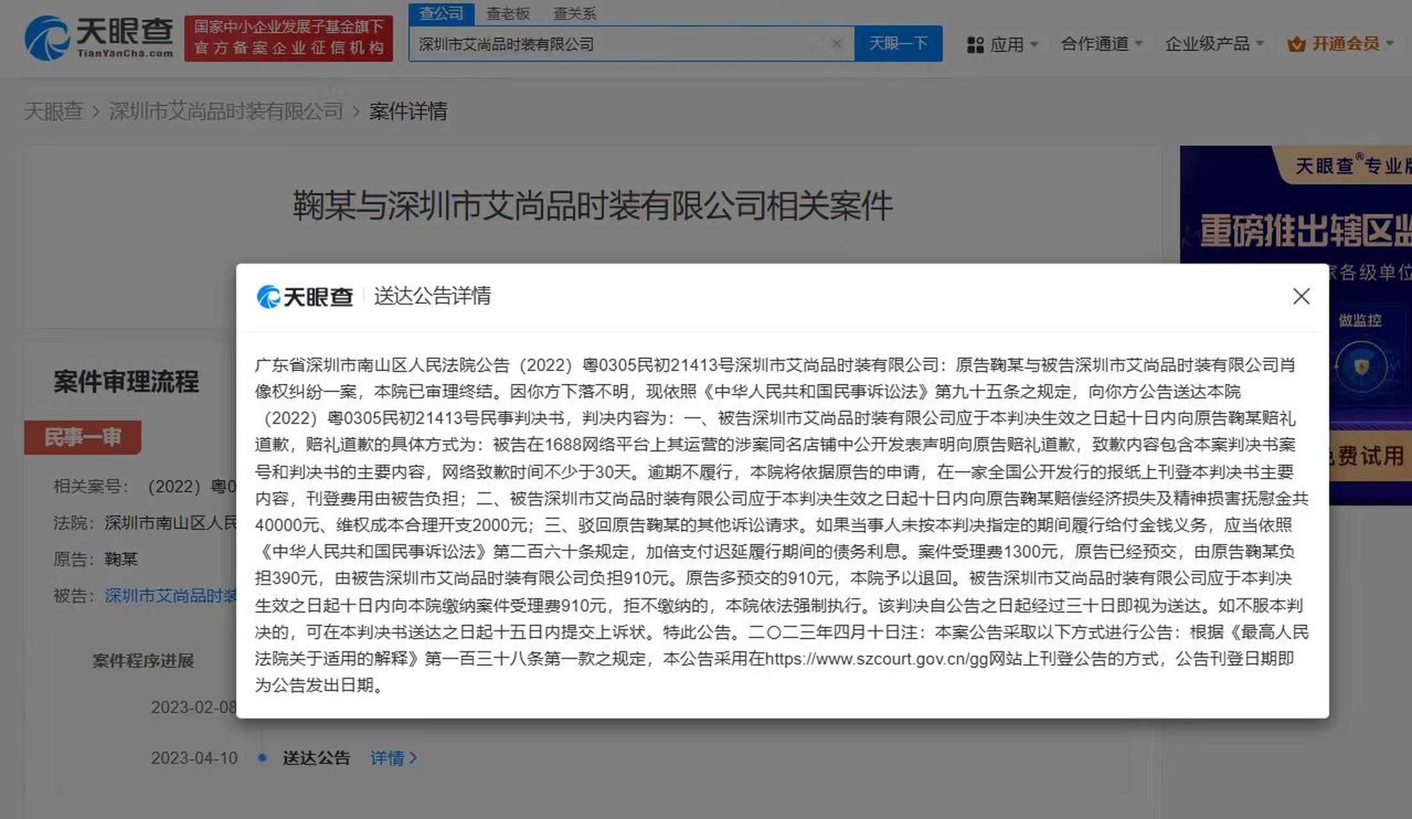Click the 2023-04-10 timeline dot
The image size is (1412, 819).
[x=262, y=758]
